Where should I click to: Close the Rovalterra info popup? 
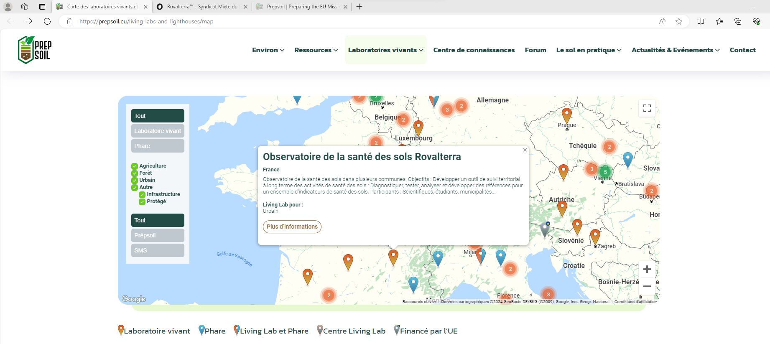[x=525, y=150]
